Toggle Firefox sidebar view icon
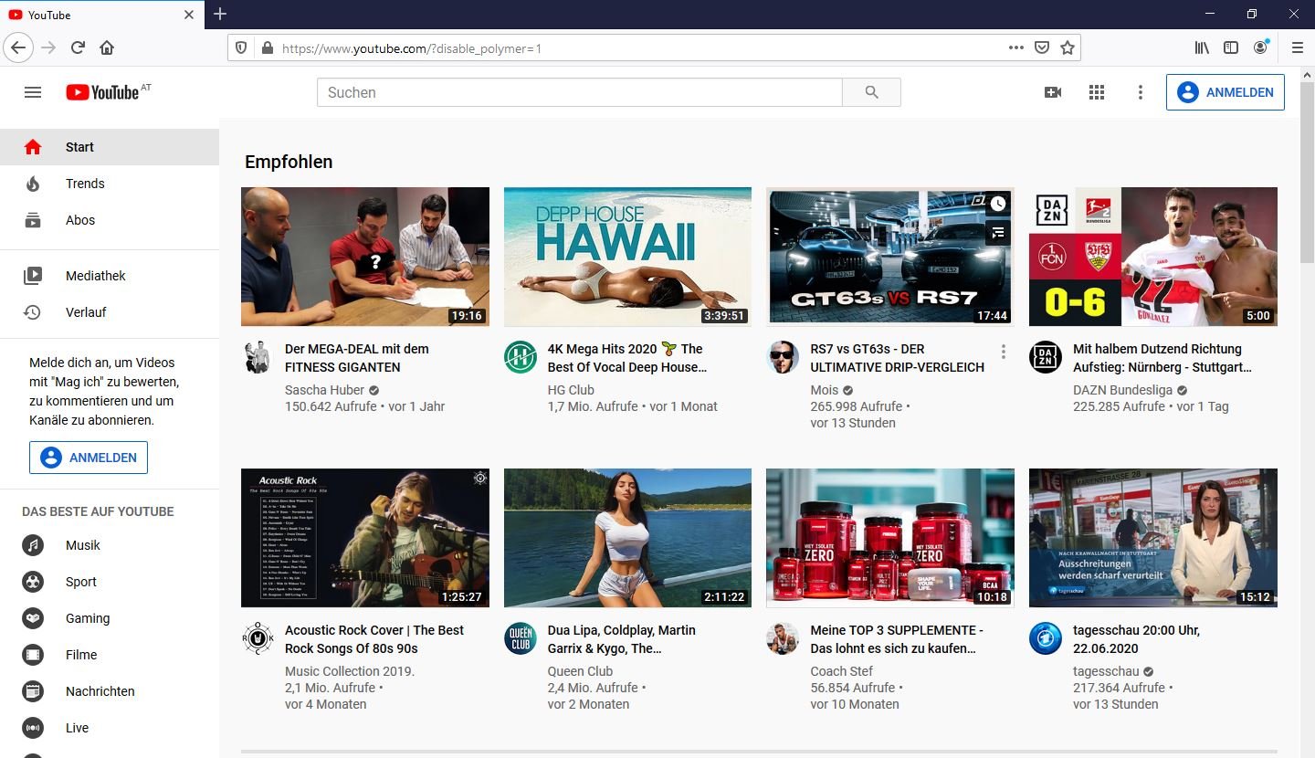Image resolution: width=1315 pixels, height=758 pixels. click(1231, 47)
